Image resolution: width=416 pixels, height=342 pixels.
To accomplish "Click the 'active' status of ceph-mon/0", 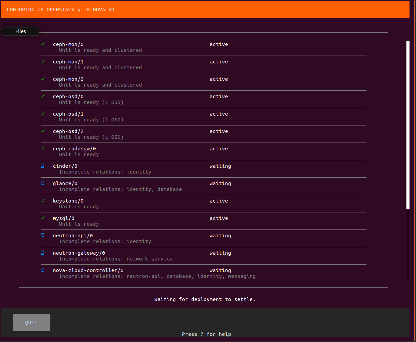I will point(219,44).
